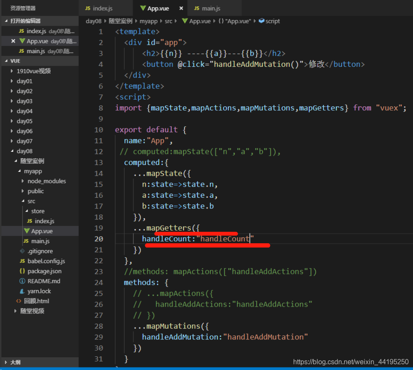Screen dimensions: 413x370
Task: Expand the 随堂视频 folder
Action: (15, 311)
